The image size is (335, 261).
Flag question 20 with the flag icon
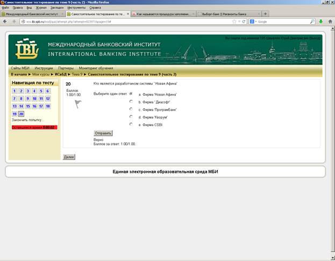coord(78,104)
